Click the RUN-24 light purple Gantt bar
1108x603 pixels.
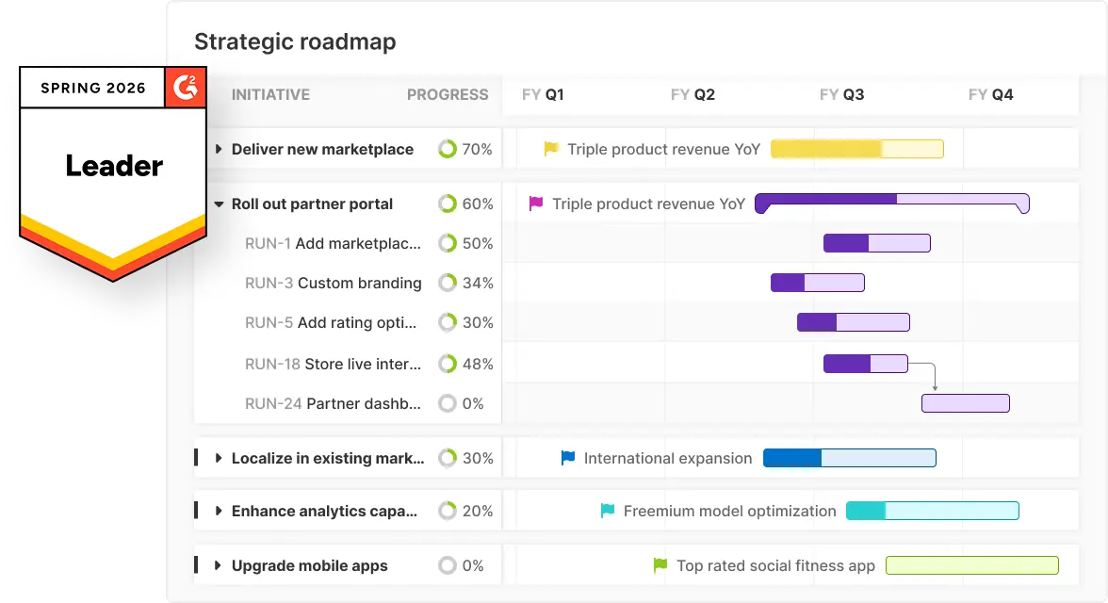pos(965,403)
